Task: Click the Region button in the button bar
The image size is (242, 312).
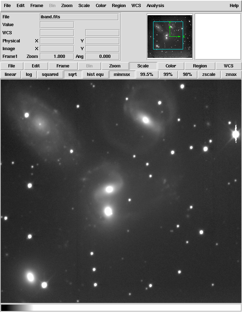Action: [200, 66]
